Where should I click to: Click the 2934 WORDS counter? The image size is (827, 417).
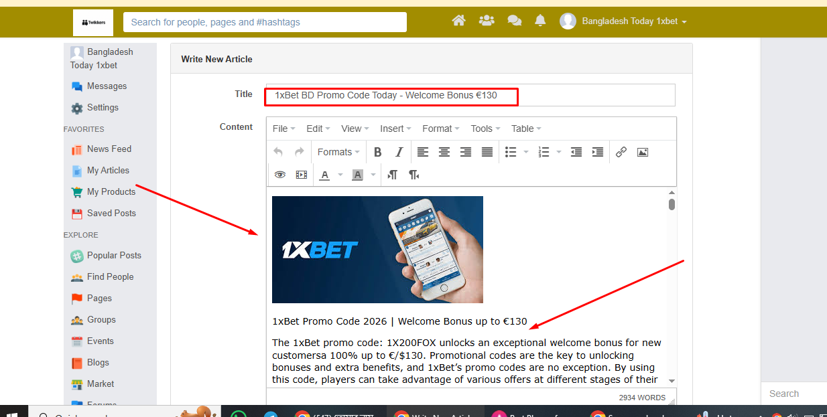pos(642,398)
